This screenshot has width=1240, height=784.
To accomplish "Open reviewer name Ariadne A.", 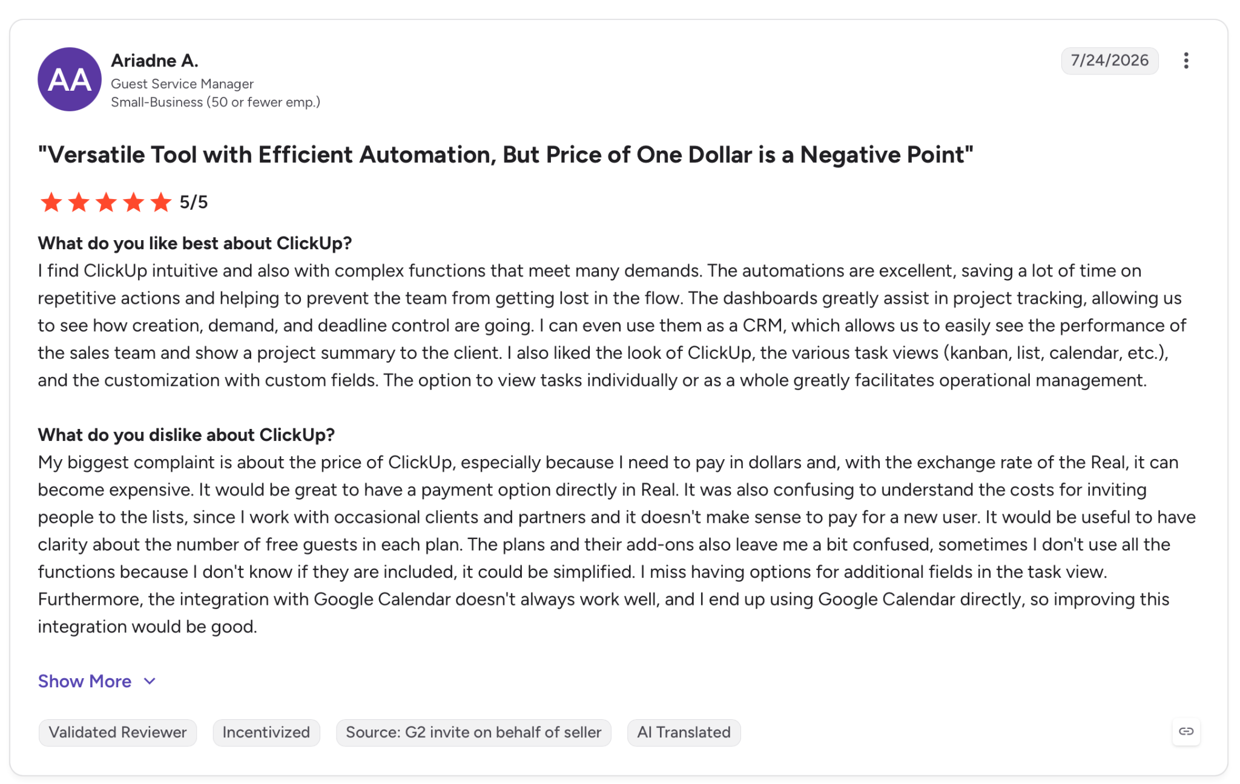I will pos(154,60).
